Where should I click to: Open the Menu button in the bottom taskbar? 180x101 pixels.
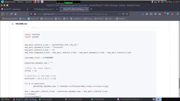6,99
